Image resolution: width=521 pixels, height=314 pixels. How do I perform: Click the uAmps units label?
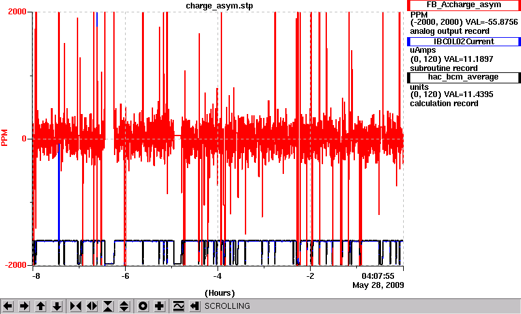click(x=423, y=51)
